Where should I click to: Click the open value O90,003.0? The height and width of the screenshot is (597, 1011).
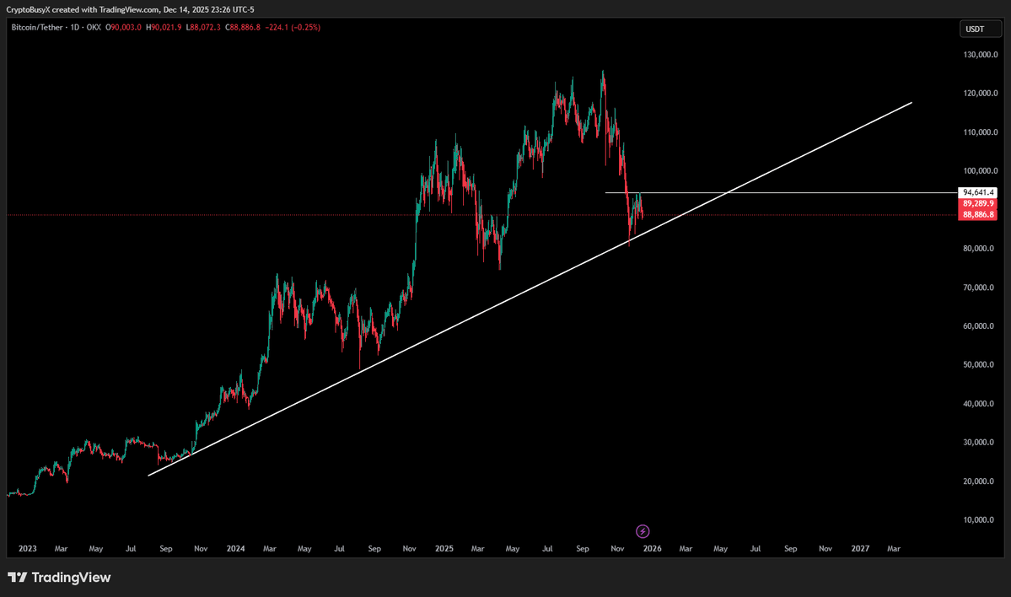click(x=124, y=28)
